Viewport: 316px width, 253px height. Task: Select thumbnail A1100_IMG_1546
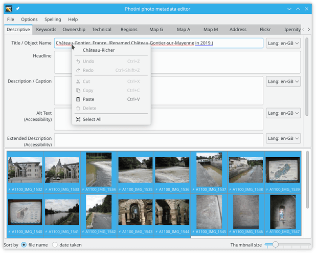(x=246, y=215)
